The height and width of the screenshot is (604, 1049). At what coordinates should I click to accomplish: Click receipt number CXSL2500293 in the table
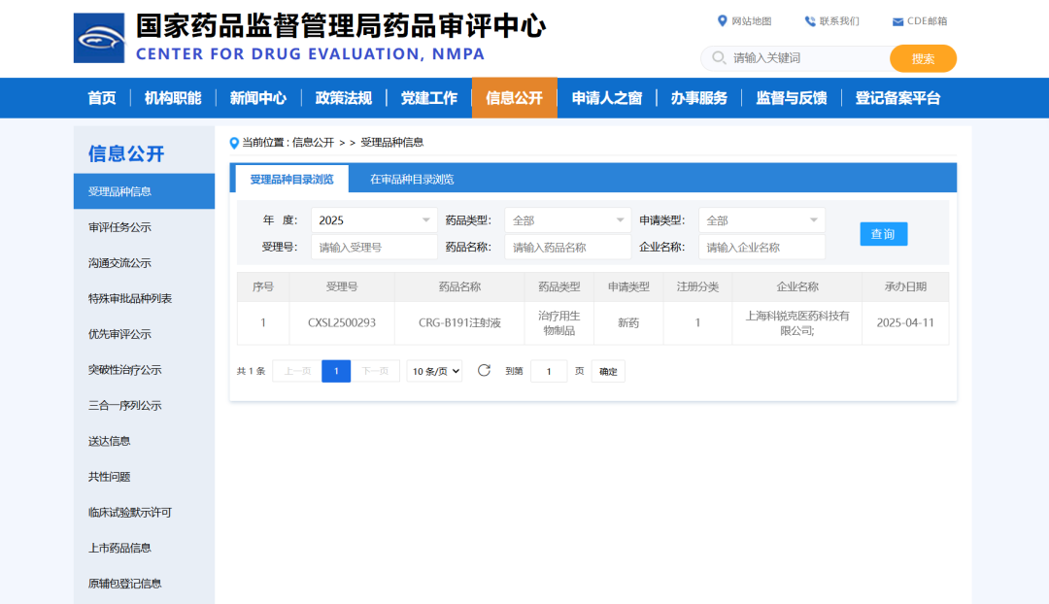(341, 321)
